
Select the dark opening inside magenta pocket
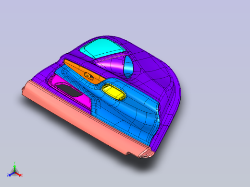click(x=69, y=90)
